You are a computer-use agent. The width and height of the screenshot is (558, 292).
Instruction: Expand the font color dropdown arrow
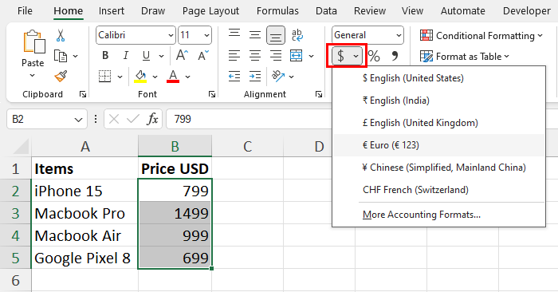[187, 77]
